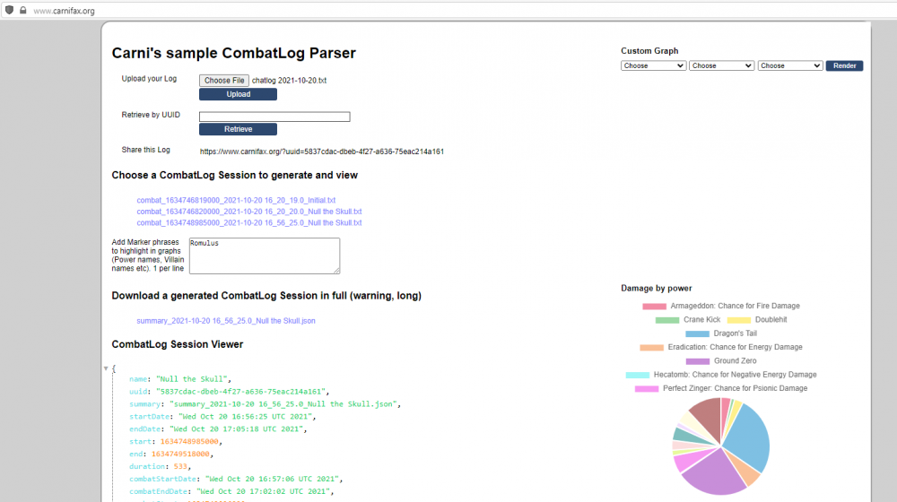Click the www.carnifax.org address bar
The image size is (897, 502).
(64, 11)
